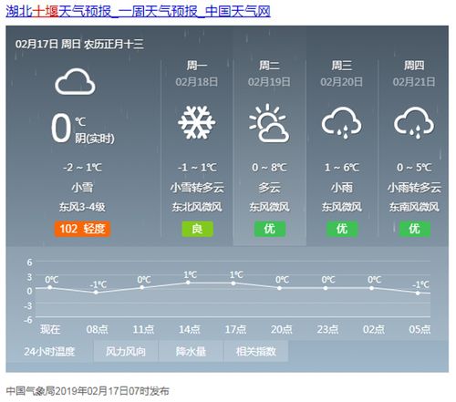This screenshot has width=456, height=402.
Task: Click the 08点 axis label
Action: [x=98, y=329]
